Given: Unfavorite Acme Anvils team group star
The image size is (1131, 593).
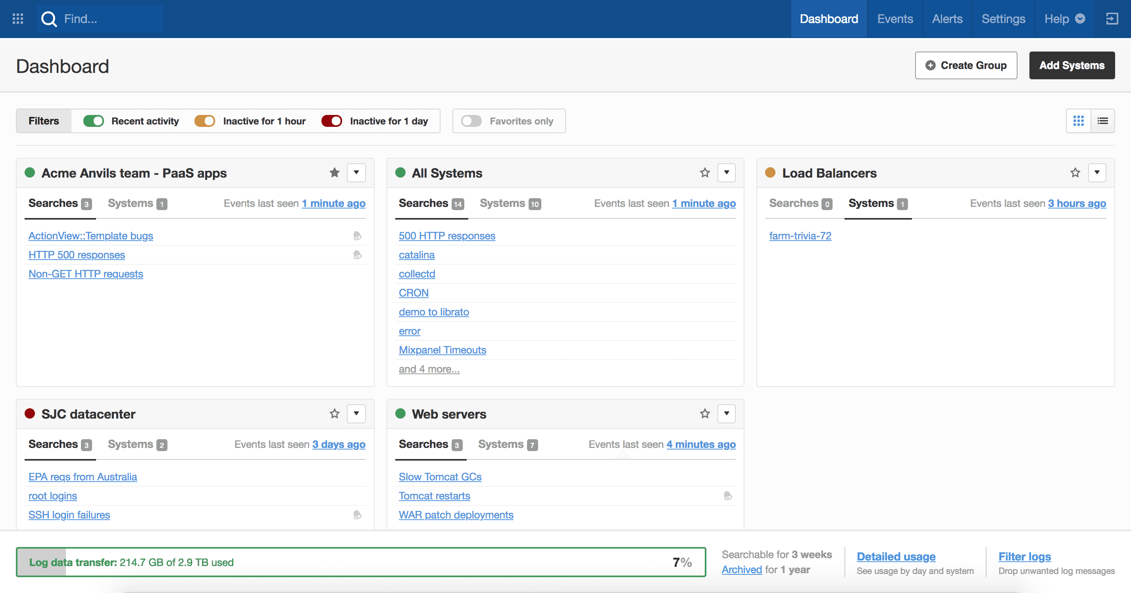Looking at the screenshot, I should coord(335,173).
